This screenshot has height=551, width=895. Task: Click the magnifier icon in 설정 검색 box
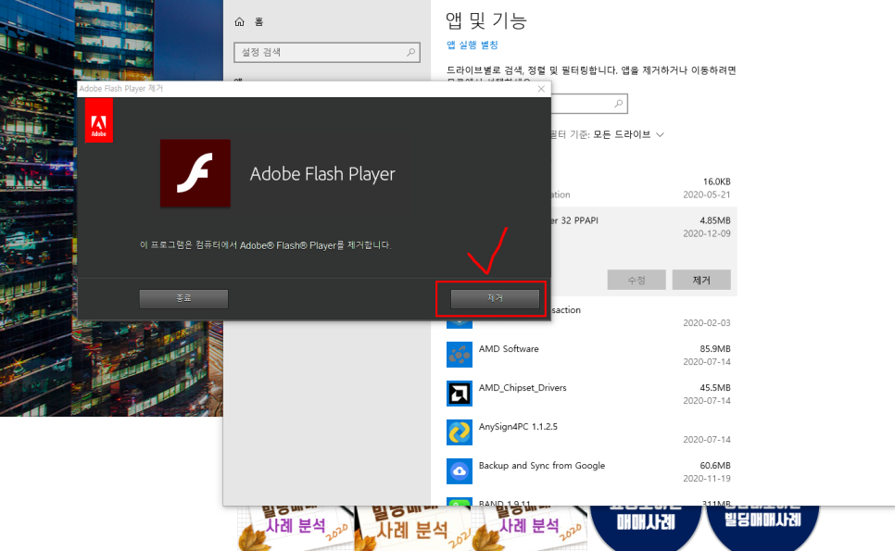tap(410, 52)
